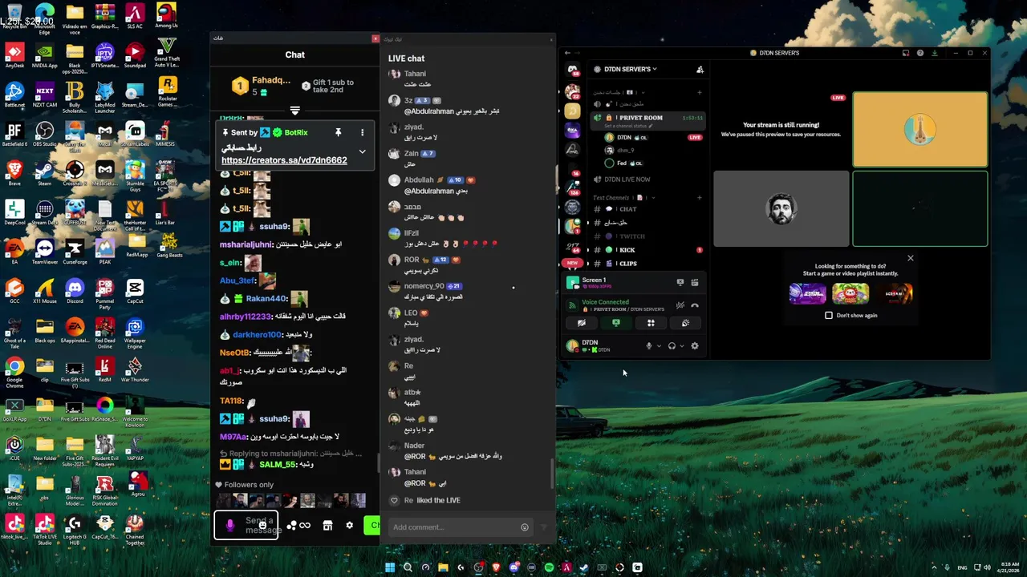Select the D7DN LIVE NOW voice channel
1027x577 pixels.
tap(647, 180)
